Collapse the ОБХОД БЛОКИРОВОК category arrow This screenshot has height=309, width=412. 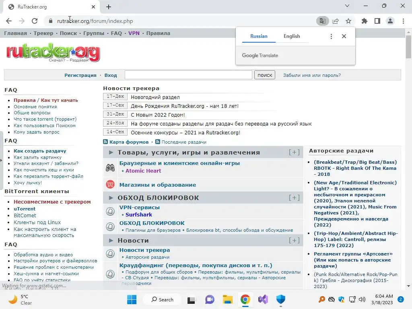pyautogui.click(x=111, y=198)
